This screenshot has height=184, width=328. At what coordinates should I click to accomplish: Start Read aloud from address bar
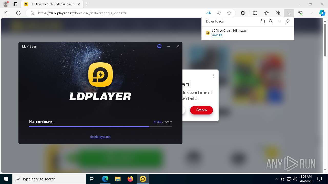point(219,13)
